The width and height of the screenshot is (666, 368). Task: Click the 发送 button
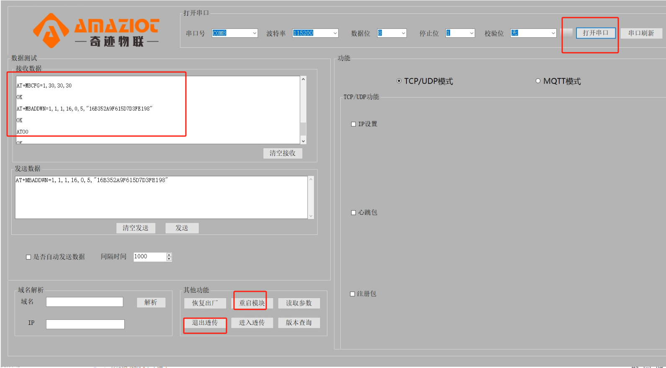[x=182, y=228]
